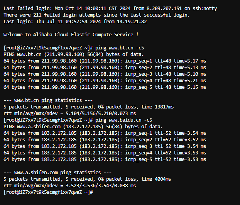Viewport: 240px width, 205px height.
Task: Click the 'ping www.baidu.cn -c5' command
Action: point(124,120)
